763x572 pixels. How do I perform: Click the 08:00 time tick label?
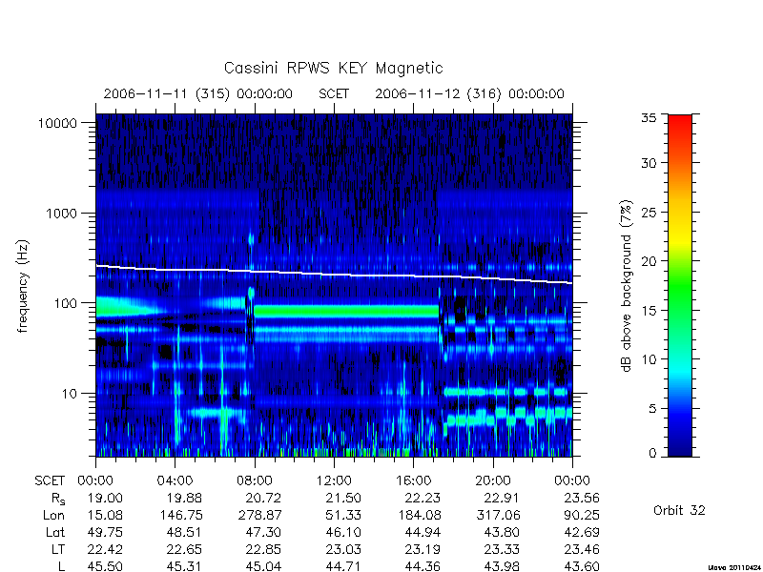pos(255,481)
